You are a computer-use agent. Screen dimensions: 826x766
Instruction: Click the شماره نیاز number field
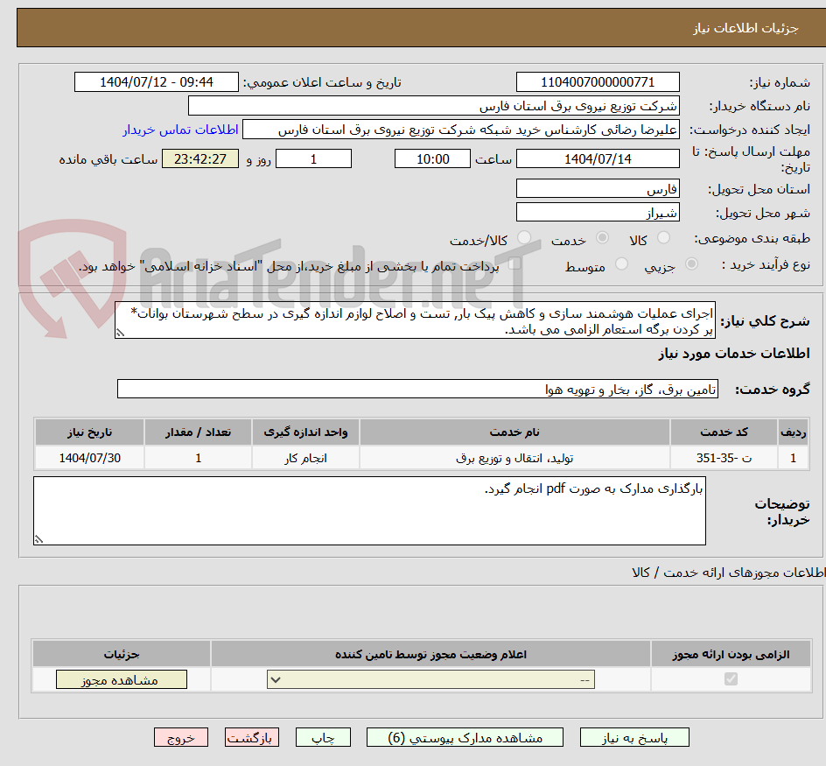(598, 81)
